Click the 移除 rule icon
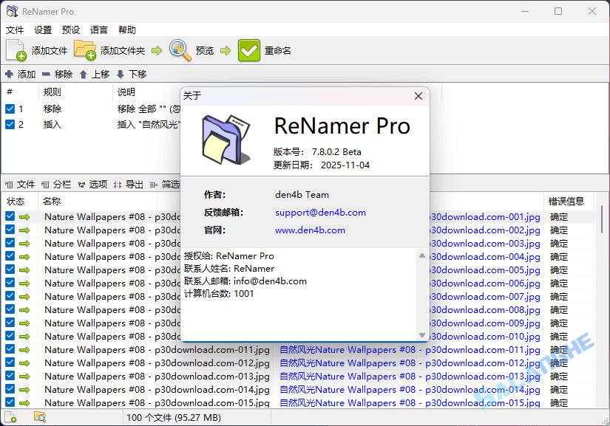Screen dimensions: 610x426 point(46,74)
